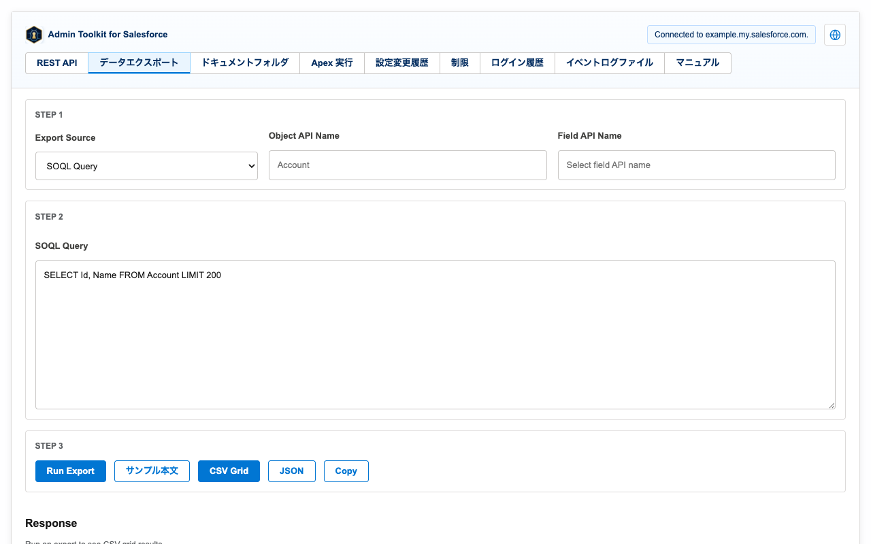Open the globe language selector icon
Image resolution: width=871 pixels, height=544 pixels.
[835, 35]
